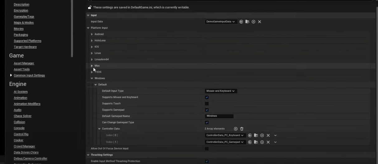378x164 pixels.
Task: Click the Default Gamepad Name field
Action: 219,116
